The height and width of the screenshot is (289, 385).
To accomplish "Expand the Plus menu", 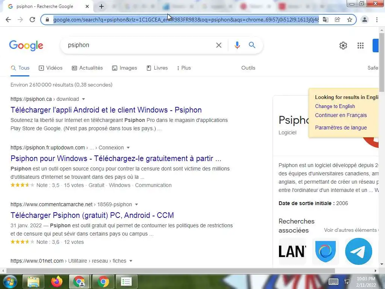I will pyautogui.click(x=183, y=68).
